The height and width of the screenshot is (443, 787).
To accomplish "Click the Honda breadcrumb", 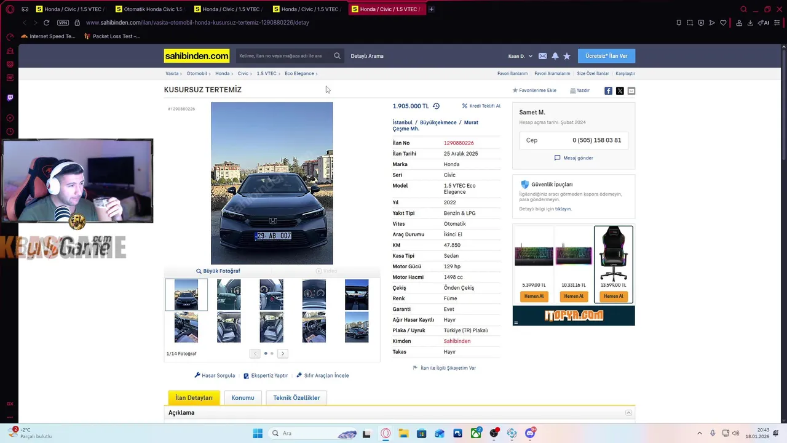I will 222,73.
